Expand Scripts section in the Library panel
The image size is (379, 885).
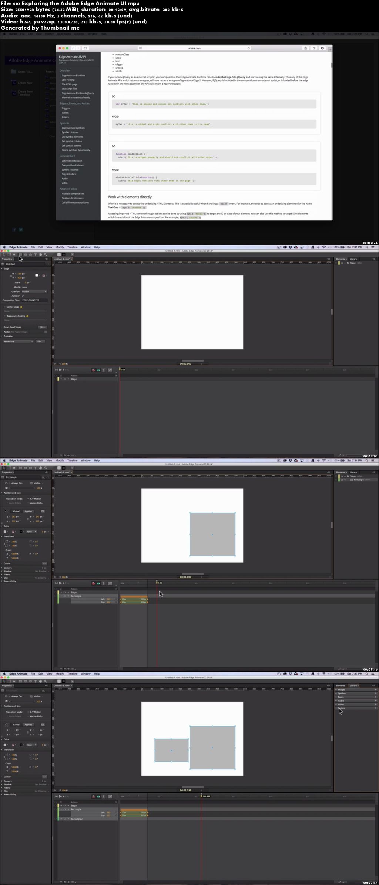336,708
